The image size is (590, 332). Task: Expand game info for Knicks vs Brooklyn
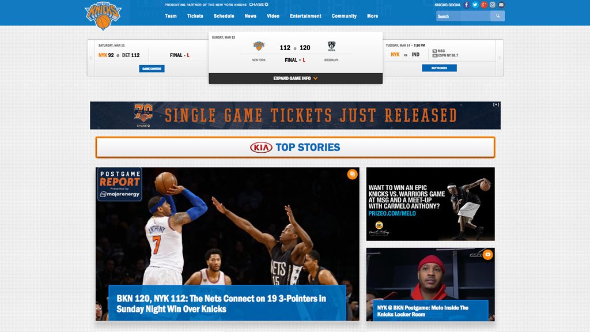click(x=295, y=78)
